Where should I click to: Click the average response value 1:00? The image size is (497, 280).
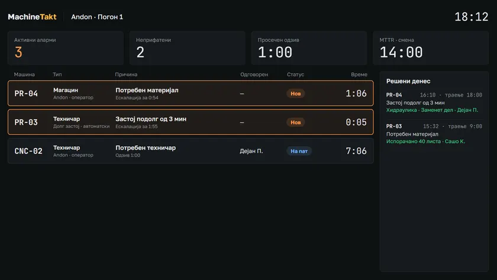(x=275, y=52)
